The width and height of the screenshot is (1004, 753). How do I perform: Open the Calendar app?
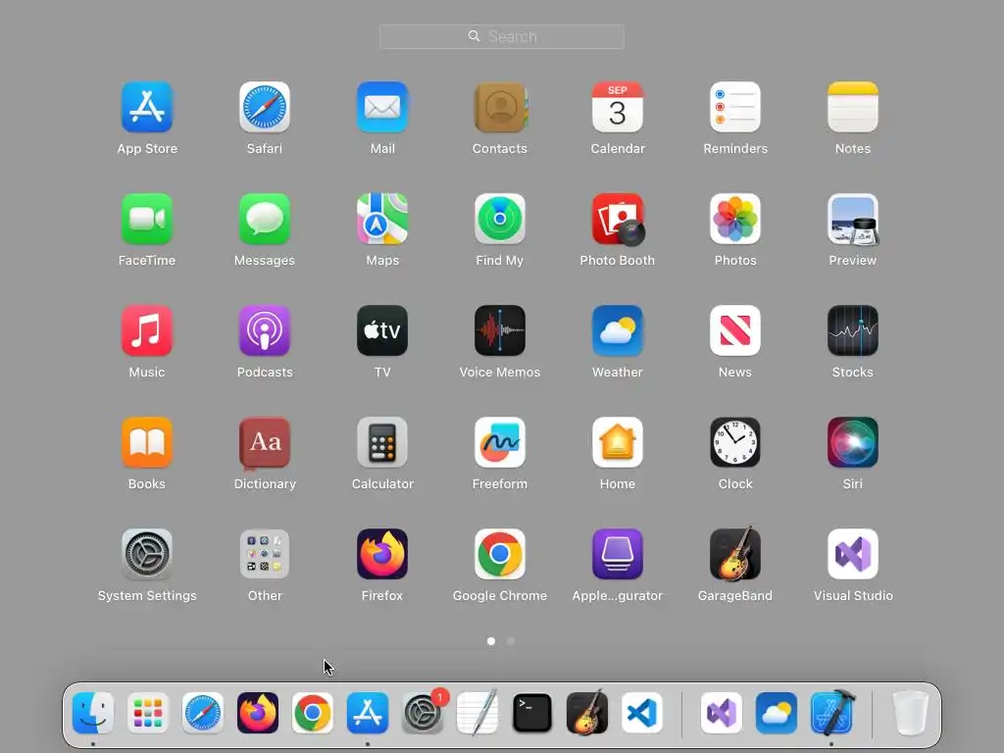(x=618, y=107)
